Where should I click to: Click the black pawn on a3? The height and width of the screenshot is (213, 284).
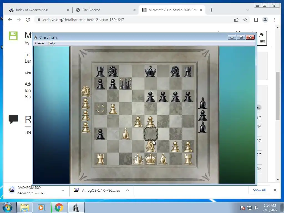(x=100, y=134)
